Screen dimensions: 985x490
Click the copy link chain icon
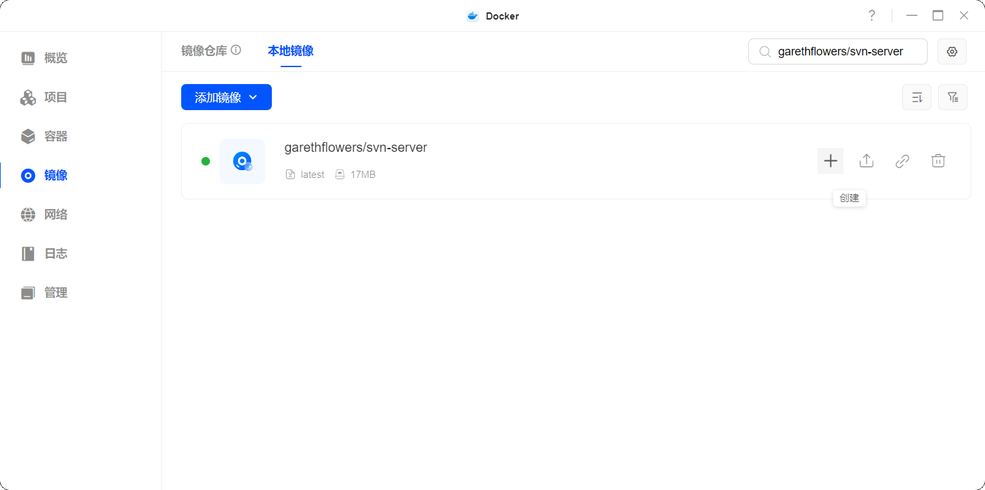[x=902, y=161]
